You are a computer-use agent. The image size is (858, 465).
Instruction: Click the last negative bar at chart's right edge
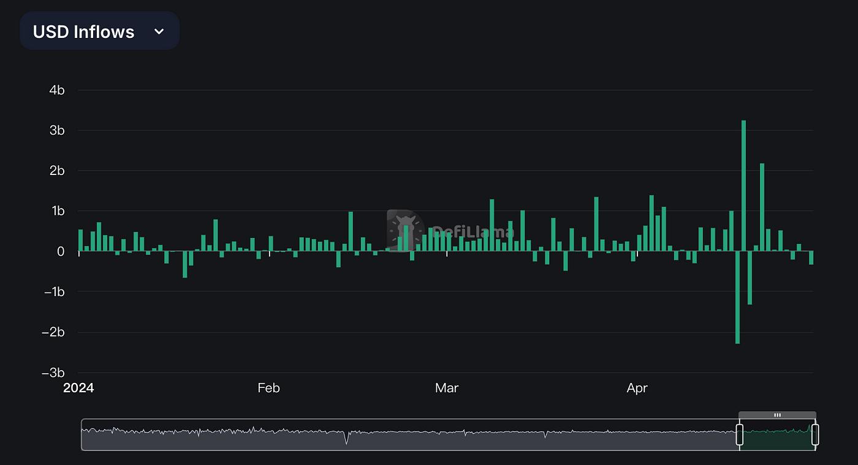click(x=811, y=258)
